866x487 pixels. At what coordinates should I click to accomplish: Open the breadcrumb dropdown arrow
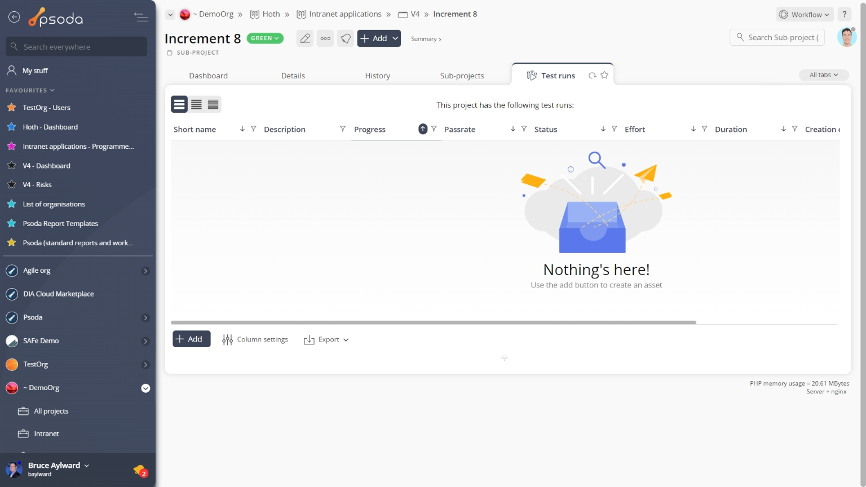coord(170,15)
